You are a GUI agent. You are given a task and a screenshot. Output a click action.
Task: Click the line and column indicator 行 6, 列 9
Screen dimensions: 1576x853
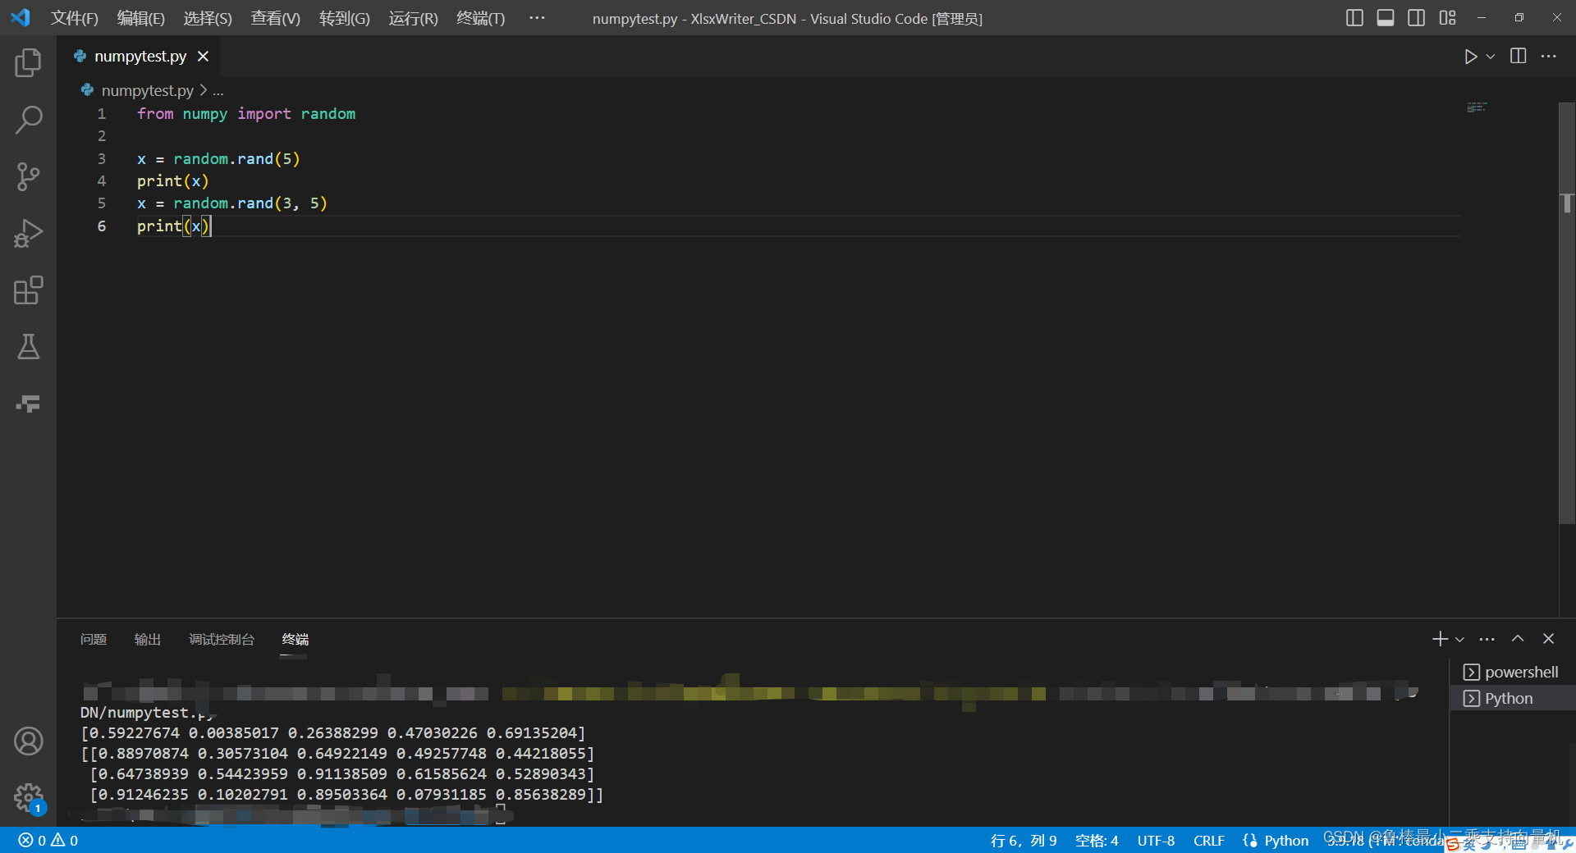click(1024, 841)
